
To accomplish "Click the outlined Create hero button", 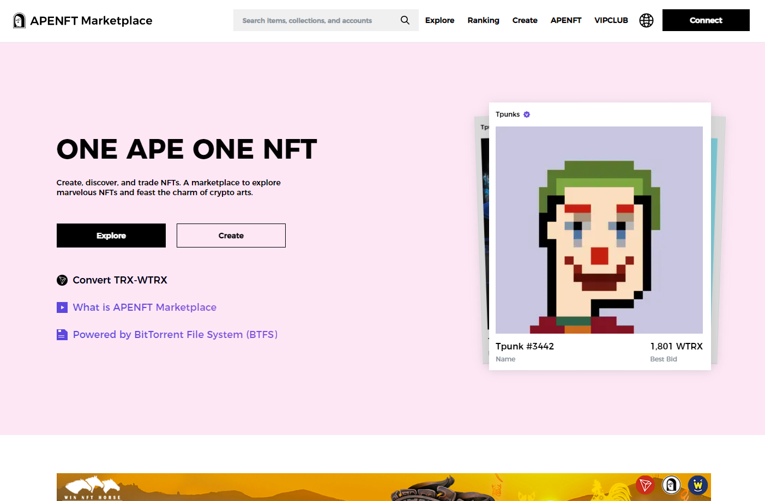I will coord(231,236).
